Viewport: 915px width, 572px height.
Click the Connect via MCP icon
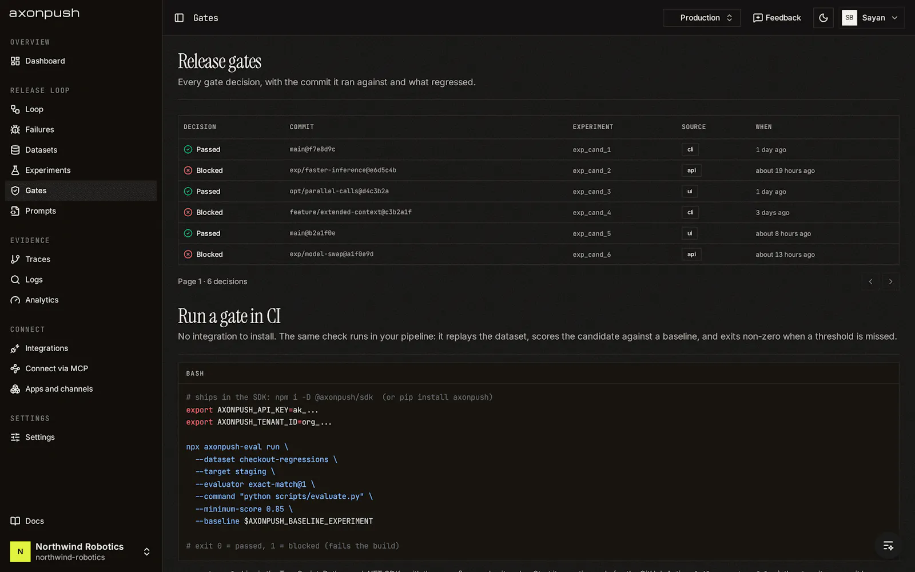coord(15,368)
